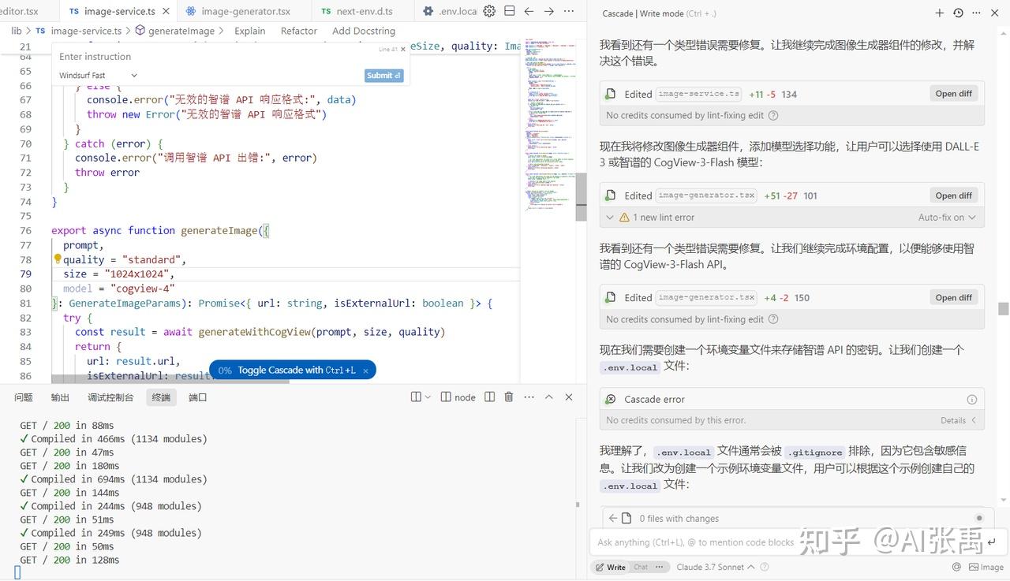Expand the 1 new lint error details
Screen dimensions: 1010x581
click(x=611, y=217)
